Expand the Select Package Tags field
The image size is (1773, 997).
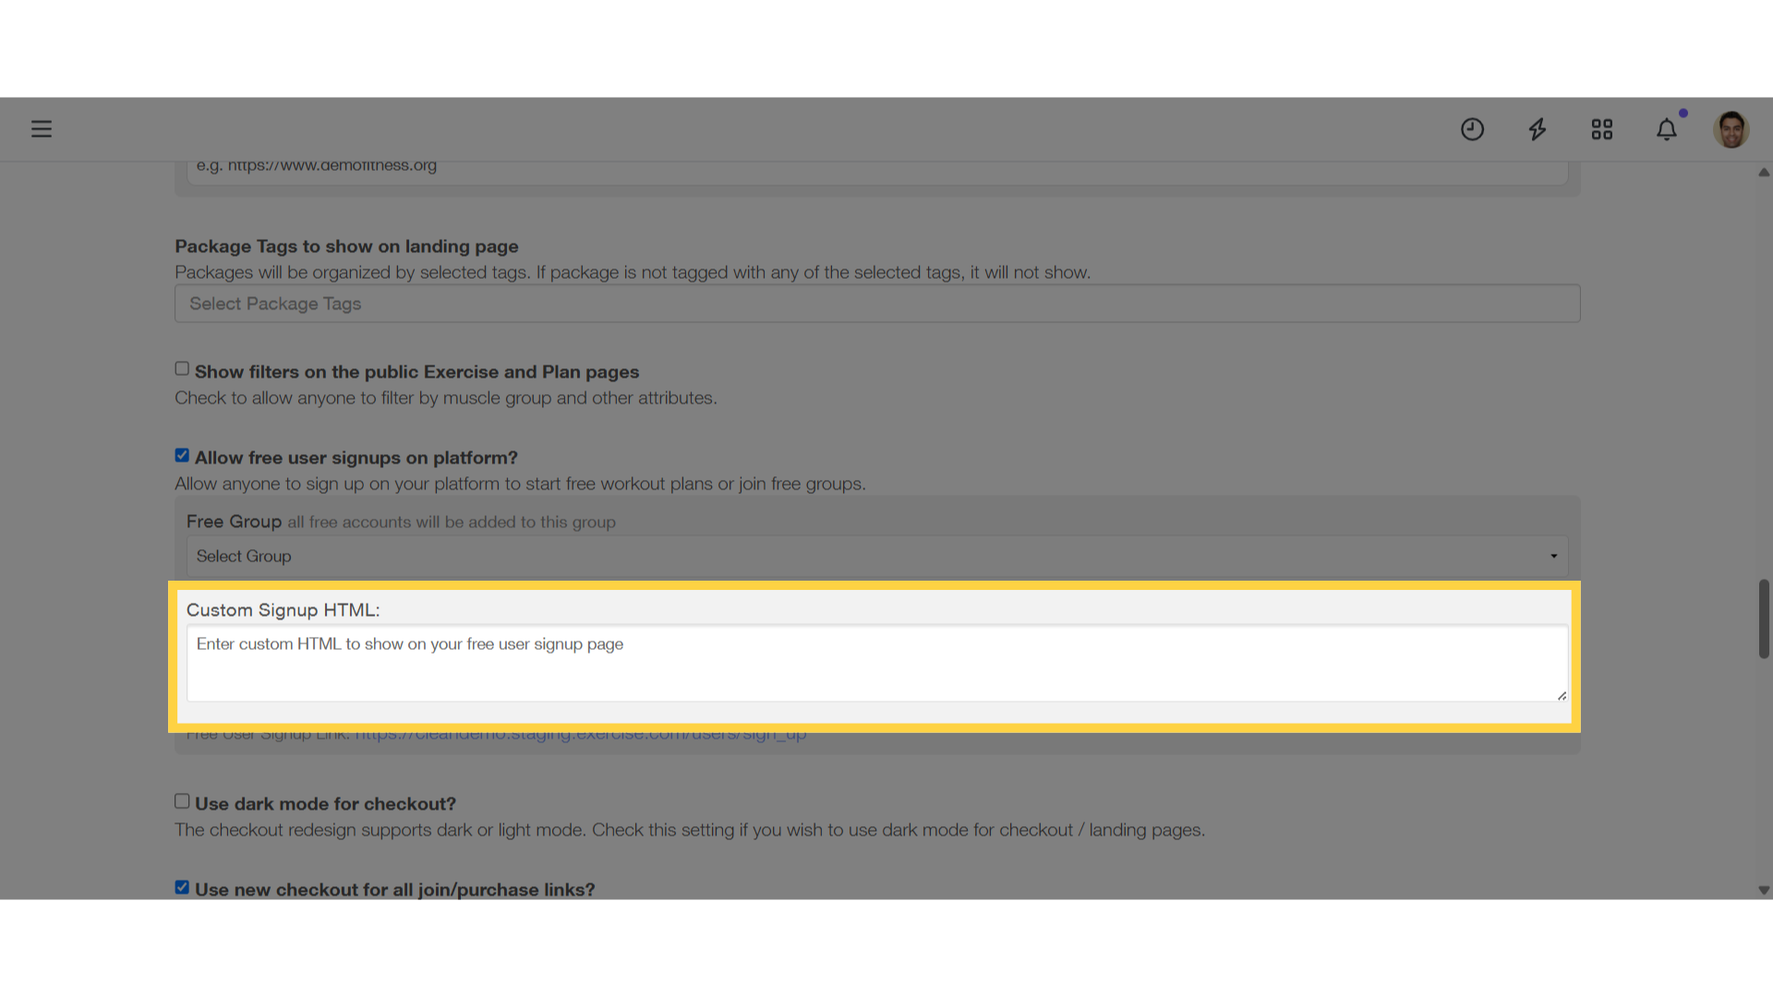click(x=877, y=304)
